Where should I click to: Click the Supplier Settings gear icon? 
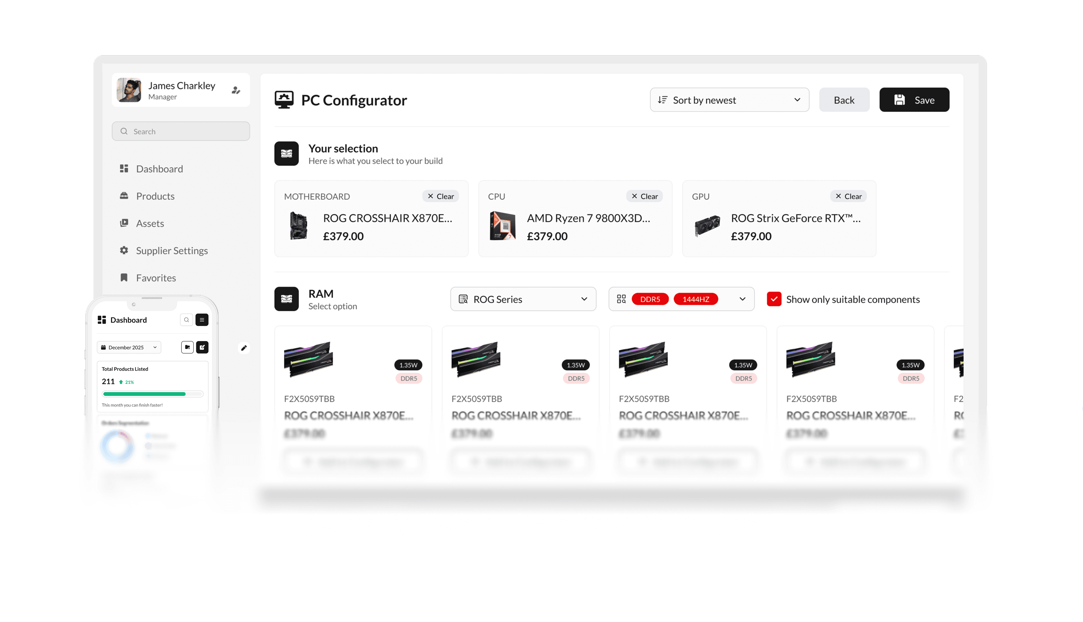[124, 250]
